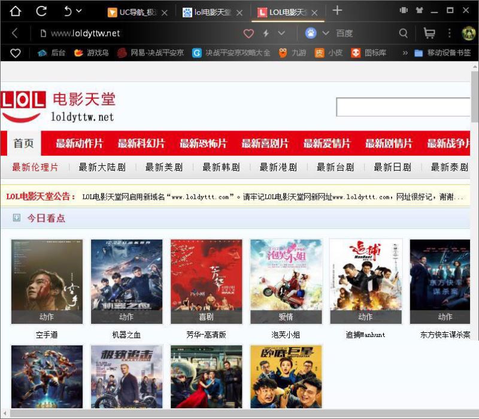This screenshot has height=419, width=479.
Task: Switch to the UC导航 tab
Action: [133, 12]
